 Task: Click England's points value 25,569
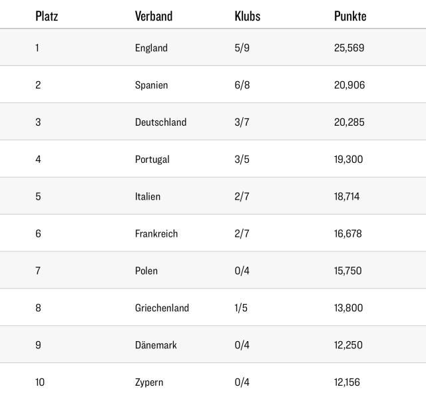(x=349, y=48)
